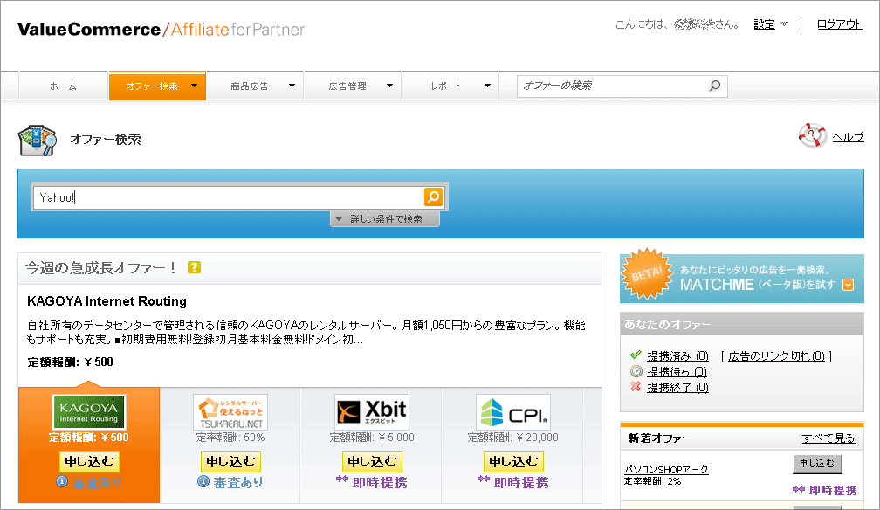Open the 提携待ち (0) link
880x510 pixels.
tap(677, 371)
